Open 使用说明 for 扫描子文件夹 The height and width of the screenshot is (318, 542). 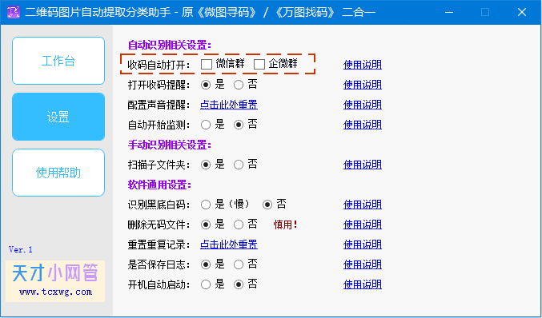tap(362, 165)
